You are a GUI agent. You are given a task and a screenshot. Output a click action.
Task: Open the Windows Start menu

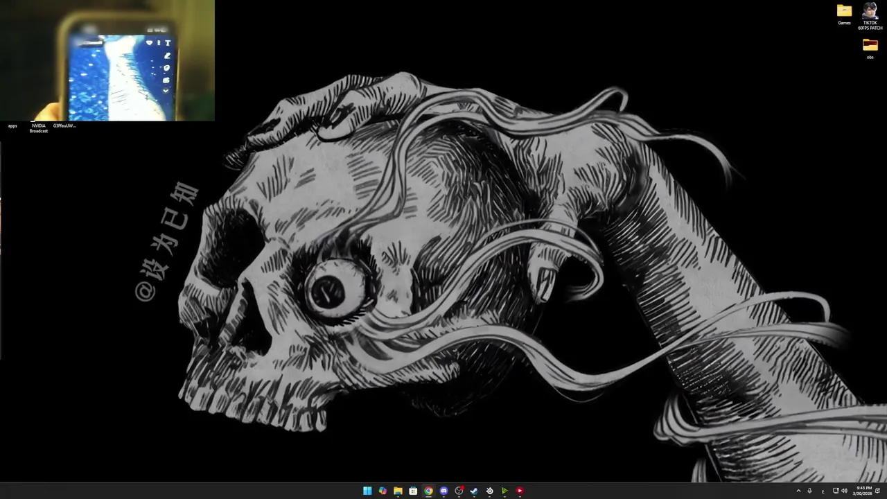coord(367,491)
